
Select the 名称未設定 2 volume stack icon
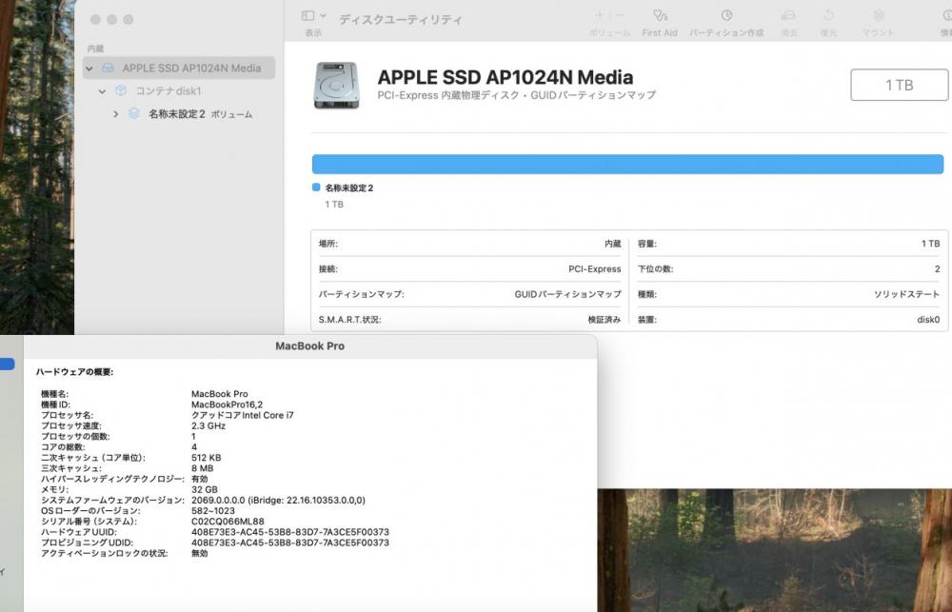[134, 113]
